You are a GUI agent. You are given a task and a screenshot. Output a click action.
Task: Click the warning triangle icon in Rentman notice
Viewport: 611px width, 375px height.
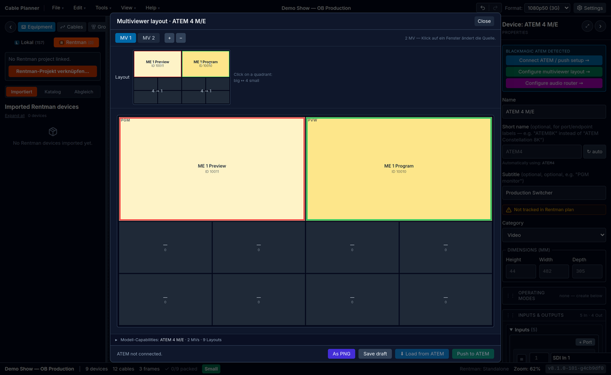508,210
